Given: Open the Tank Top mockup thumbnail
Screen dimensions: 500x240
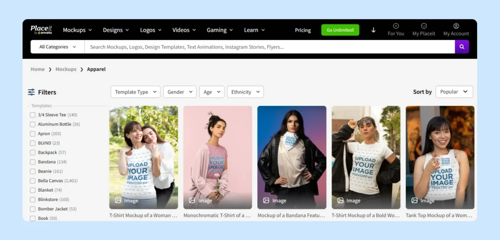Looking at the screenshot, I should point(439,157).
